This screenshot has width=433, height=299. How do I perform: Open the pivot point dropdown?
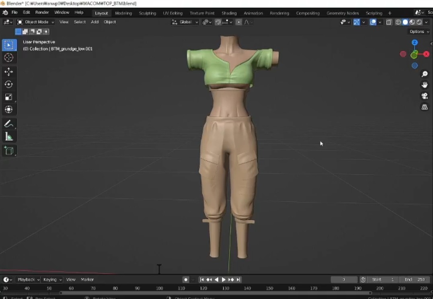coord(207,22)
